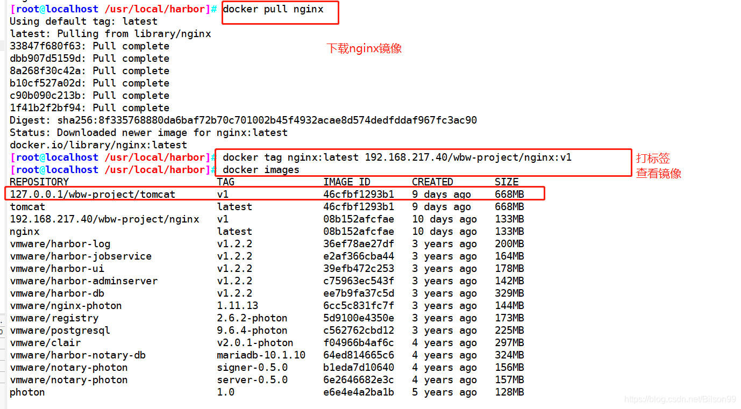Click the 'docker.io/library/nginx:latest' output line
The height and width of the screenshot is (409, 741).
pyautogui.click(x=98, y=145)
